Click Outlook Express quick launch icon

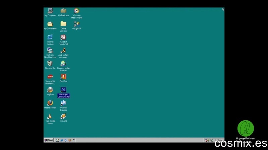coord(66,140)
